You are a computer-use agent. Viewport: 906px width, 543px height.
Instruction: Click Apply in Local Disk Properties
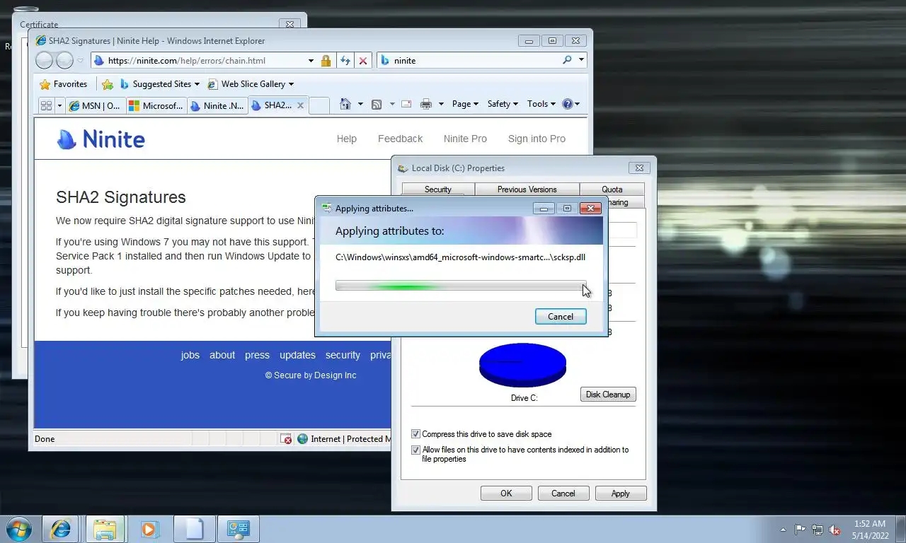pos(621,494)
